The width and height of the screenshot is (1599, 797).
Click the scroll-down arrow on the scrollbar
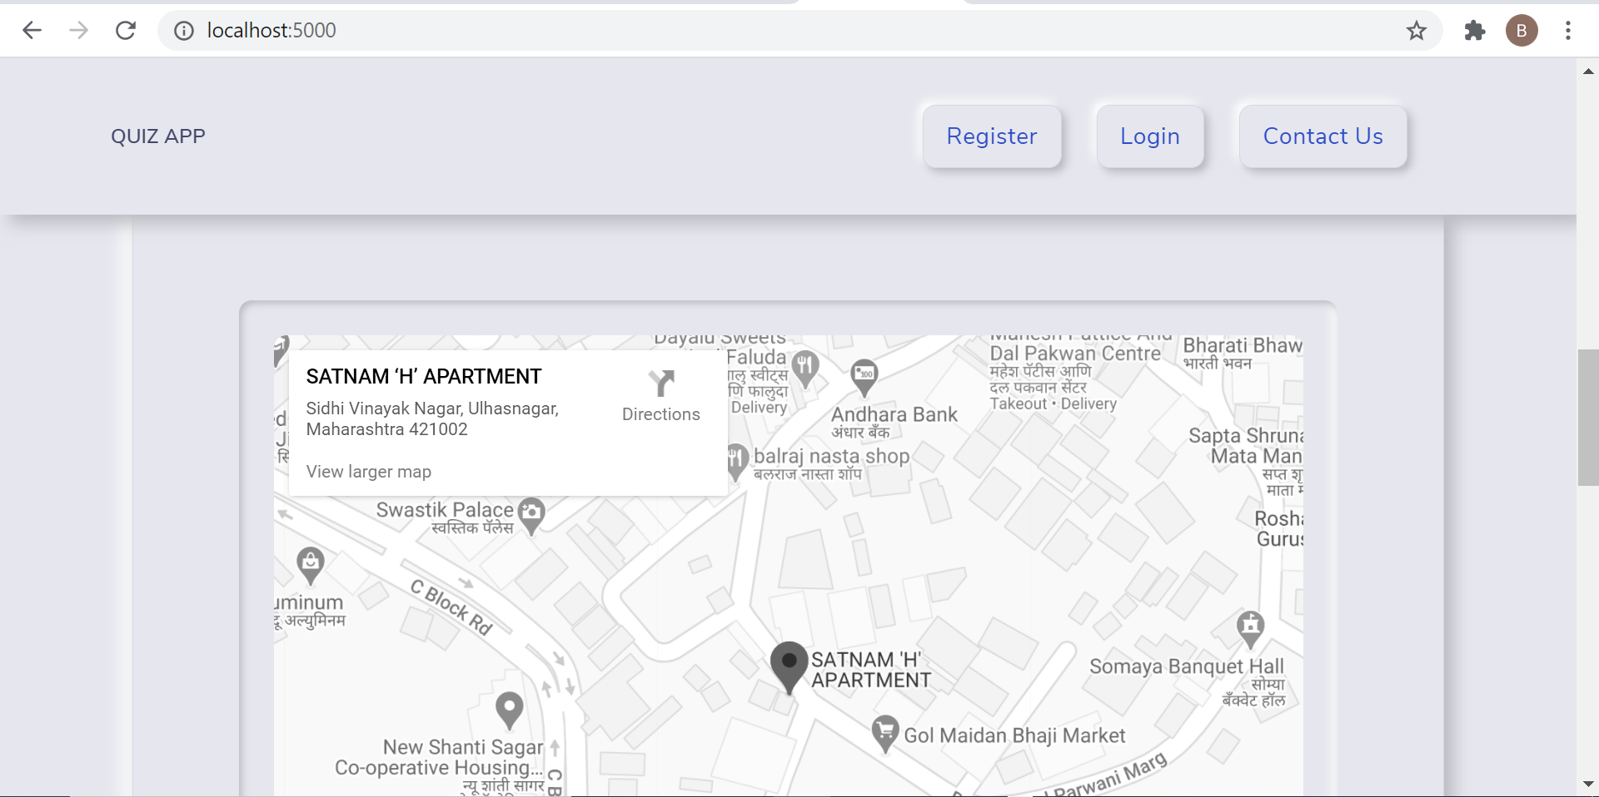[1589, 783]
